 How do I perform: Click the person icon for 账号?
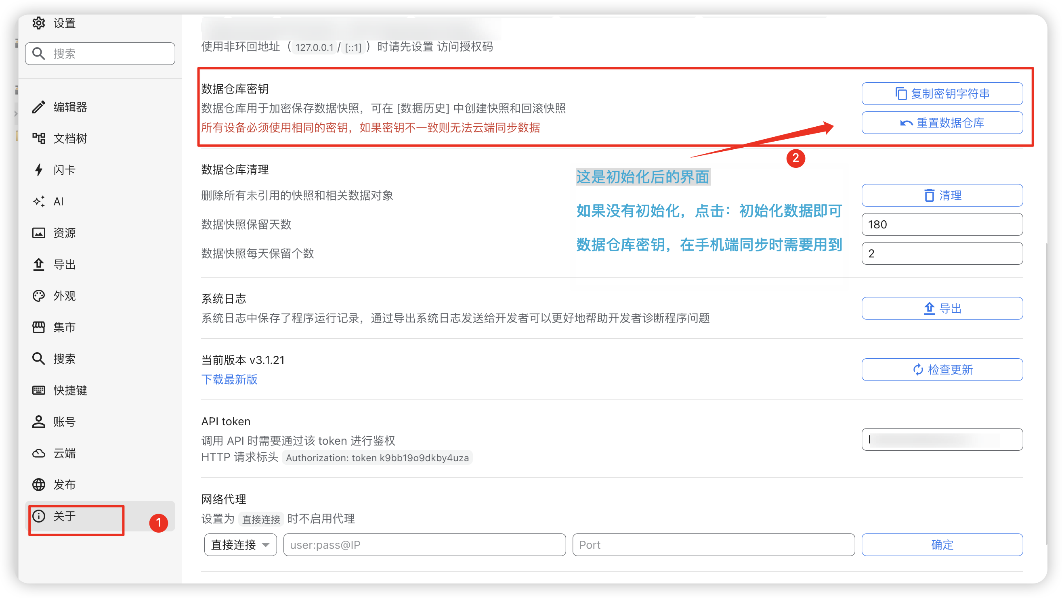click(x=39, y=422)
